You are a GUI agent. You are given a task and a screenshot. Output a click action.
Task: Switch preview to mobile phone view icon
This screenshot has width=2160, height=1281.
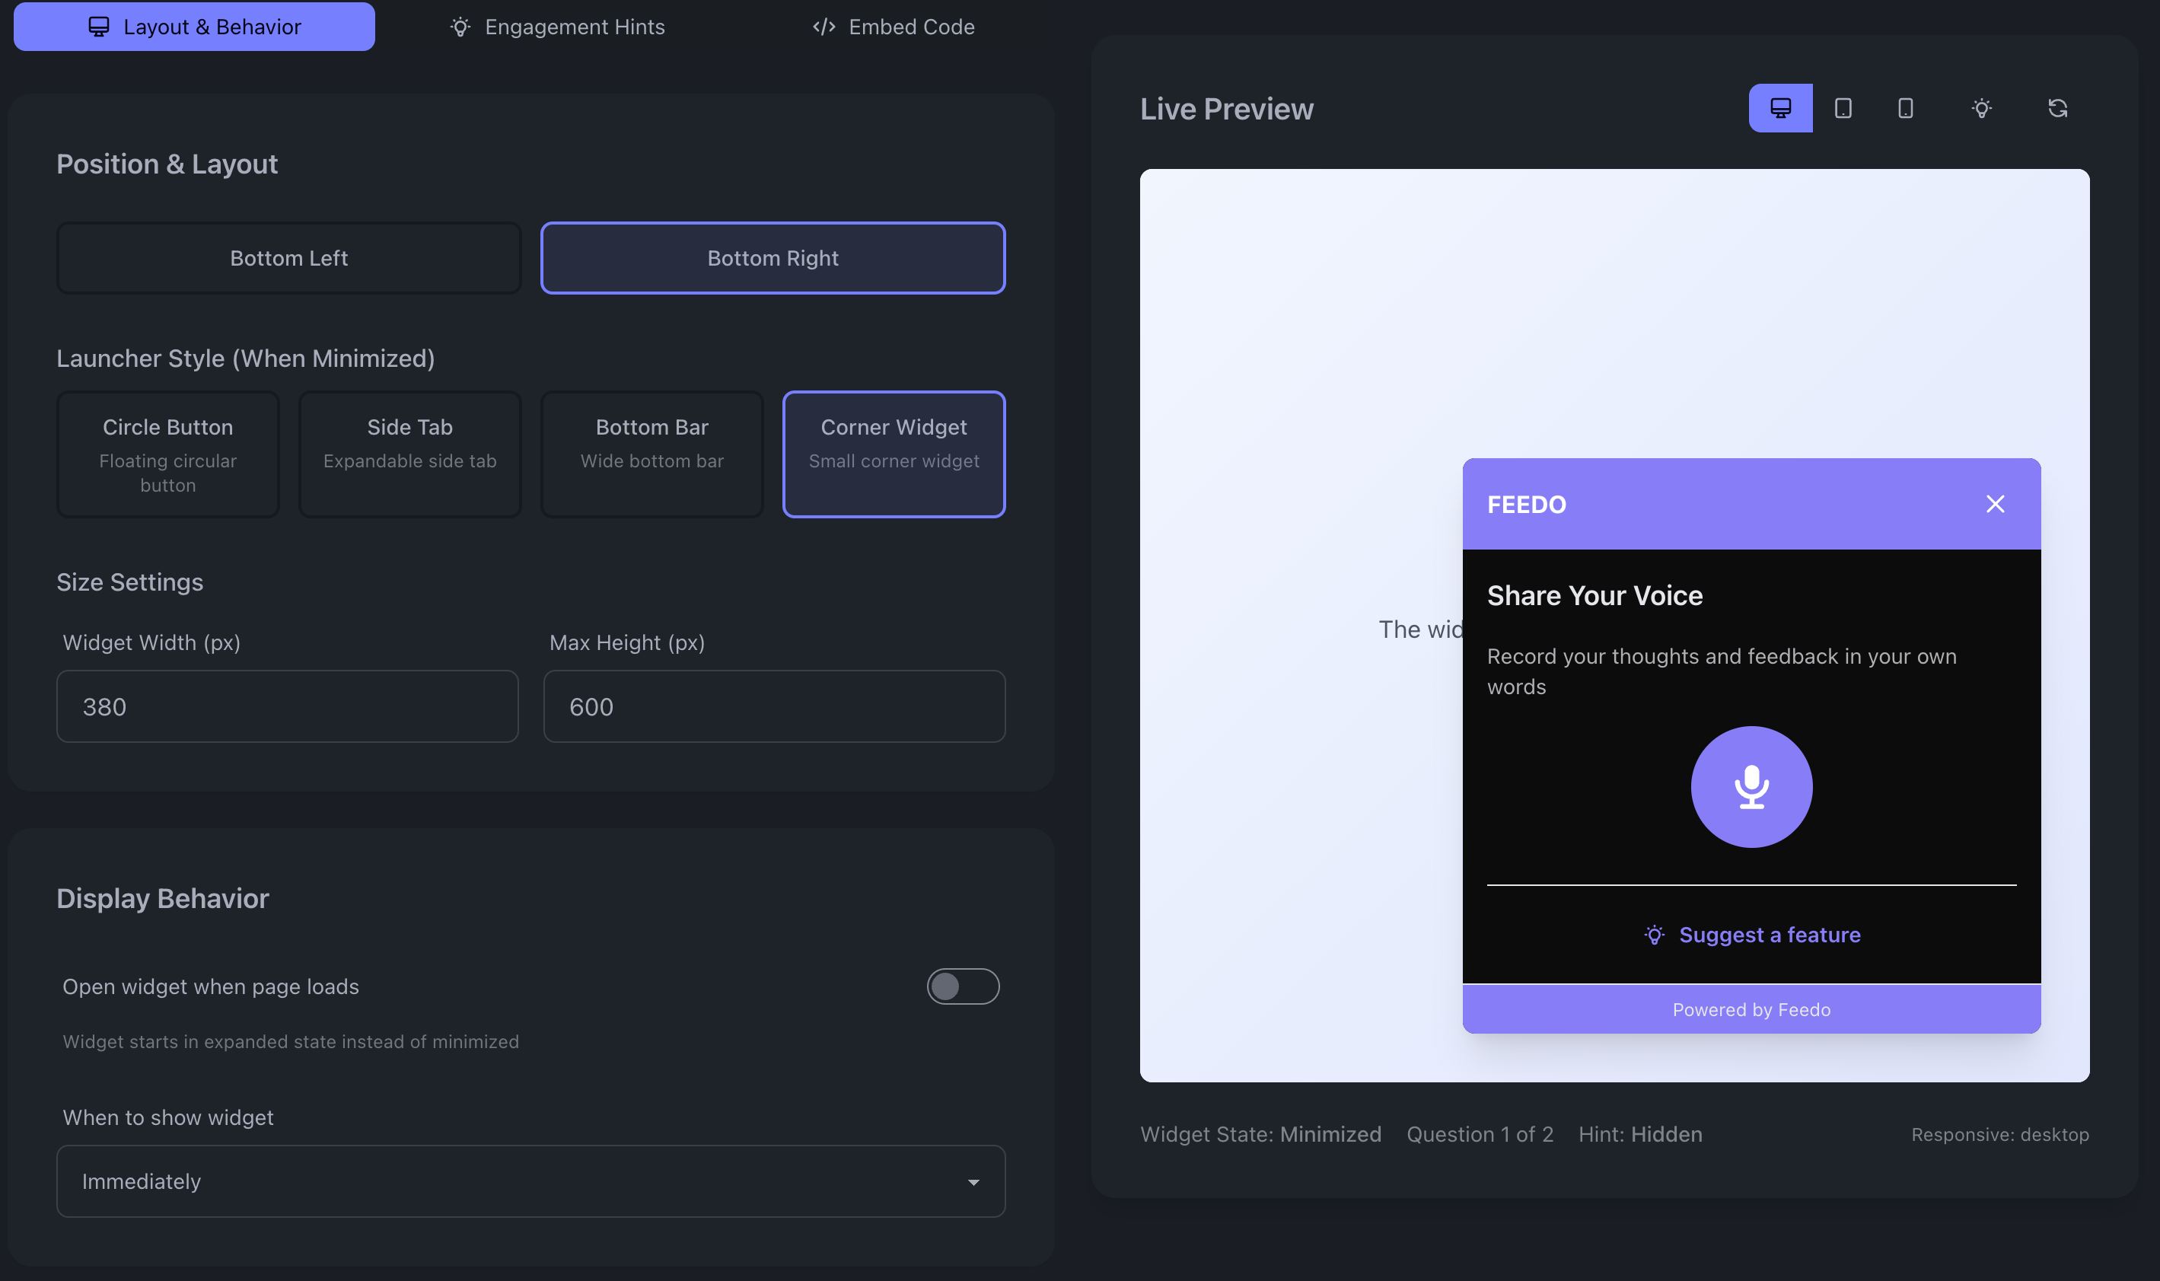(x=1906, y=108)
